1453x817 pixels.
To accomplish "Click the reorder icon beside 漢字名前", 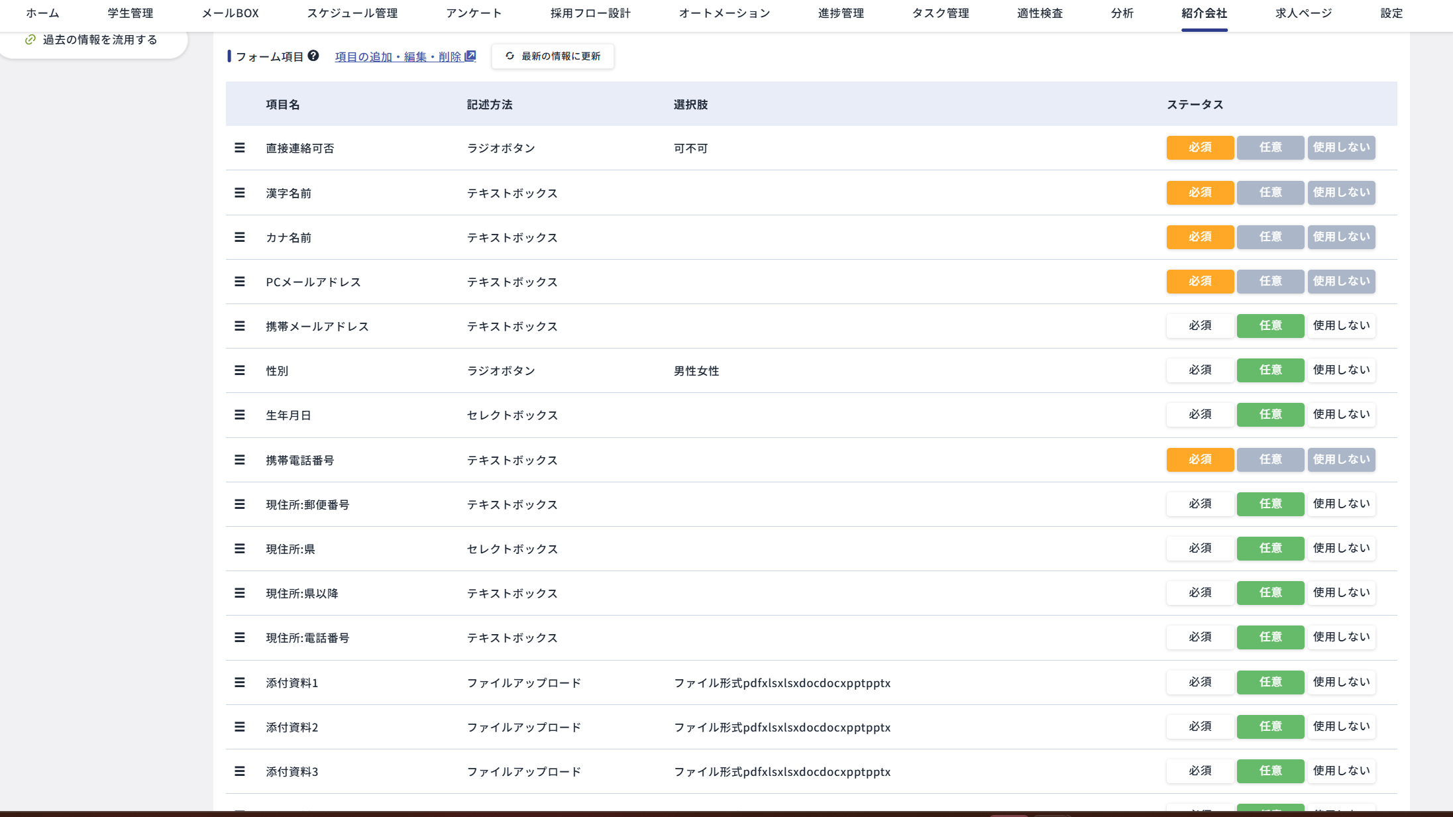I will pyautogui.click(x=240, y=193).
